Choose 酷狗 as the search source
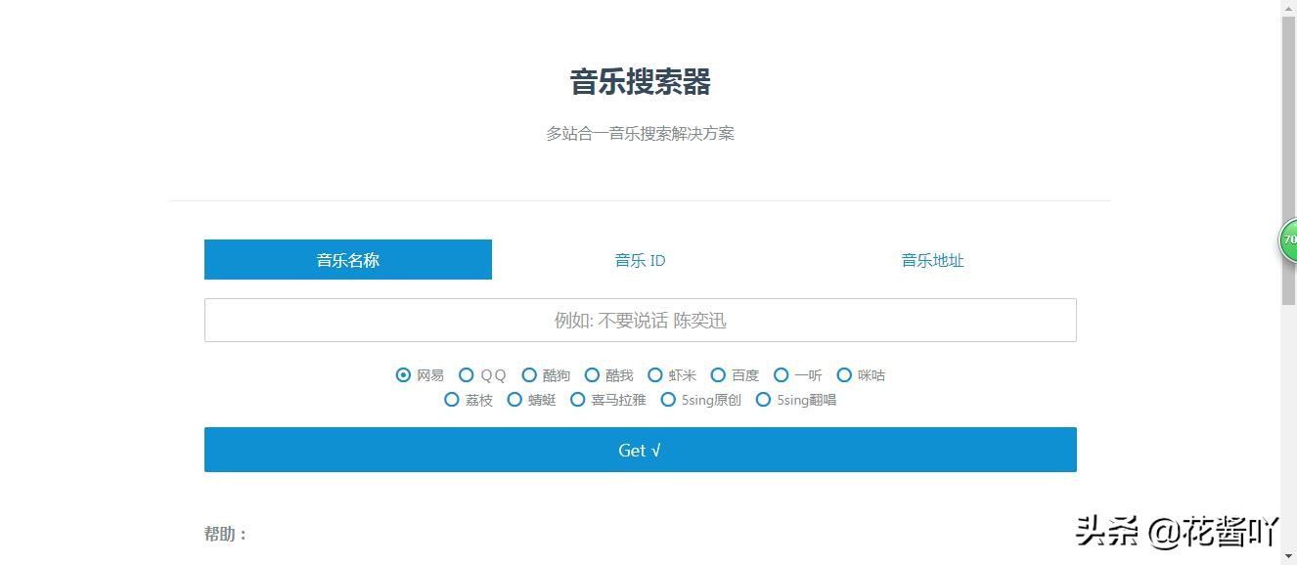 point(529,374)
